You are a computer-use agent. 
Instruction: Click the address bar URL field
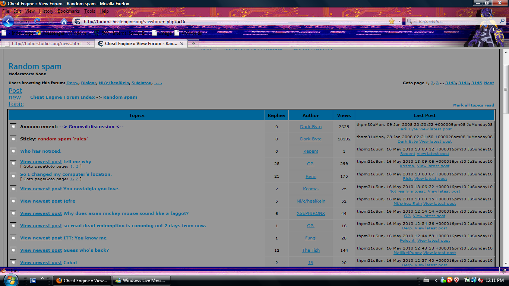click(235, 22)
